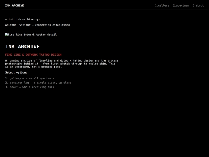Image resolution: width=209 pixels, height=157 pixels.
Task: Open 2.specimen in top navigation
Action: tap(181, 5)
